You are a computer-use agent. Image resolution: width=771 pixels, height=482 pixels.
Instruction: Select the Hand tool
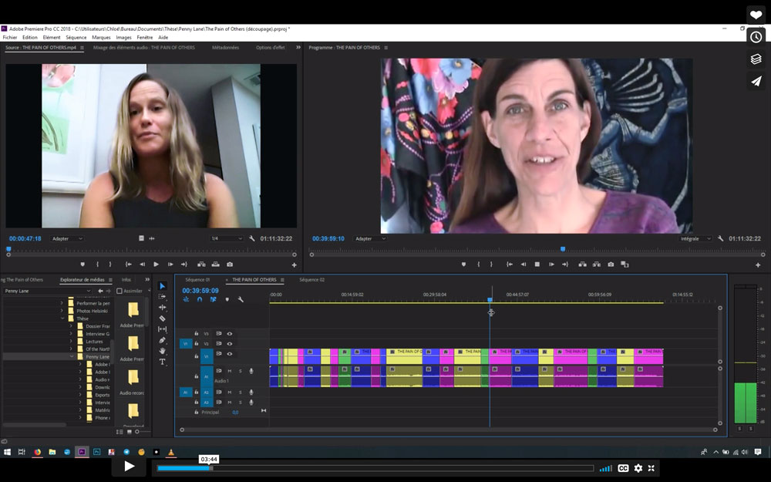162,351
